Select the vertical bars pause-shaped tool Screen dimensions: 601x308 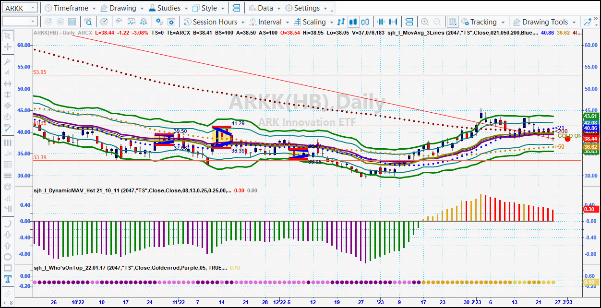(7, 142)
